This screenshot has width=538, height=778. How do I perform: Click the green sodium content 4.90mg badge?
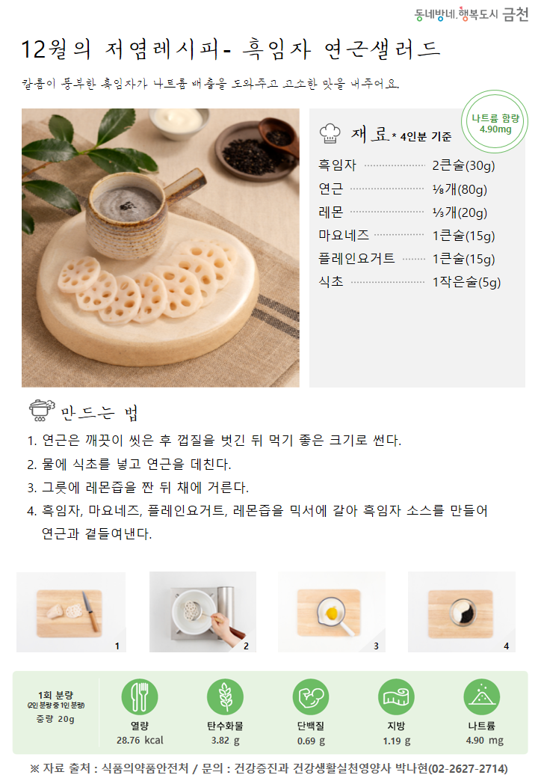(x=495, y=122)
